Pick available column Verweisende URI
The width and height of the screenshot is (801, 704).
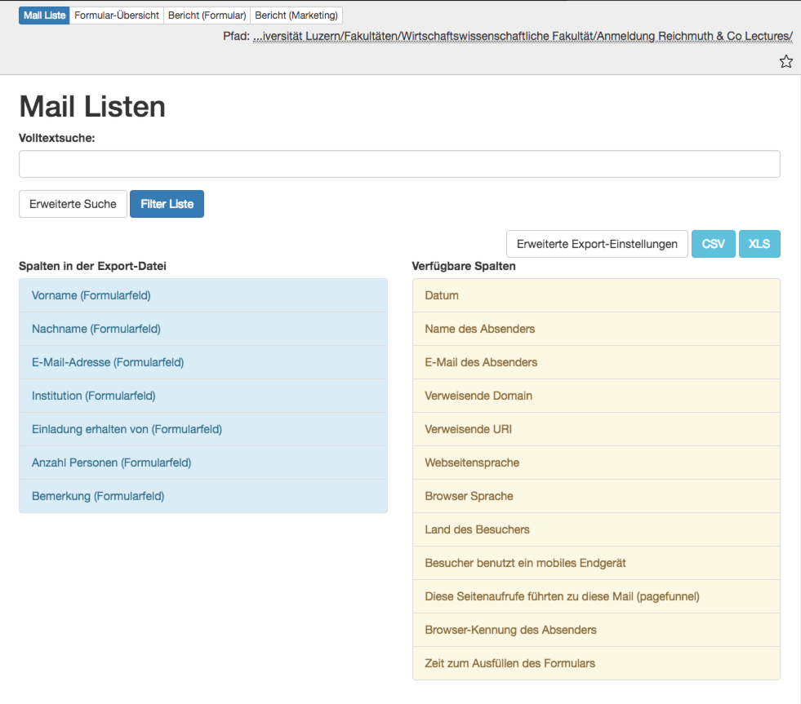596,429
